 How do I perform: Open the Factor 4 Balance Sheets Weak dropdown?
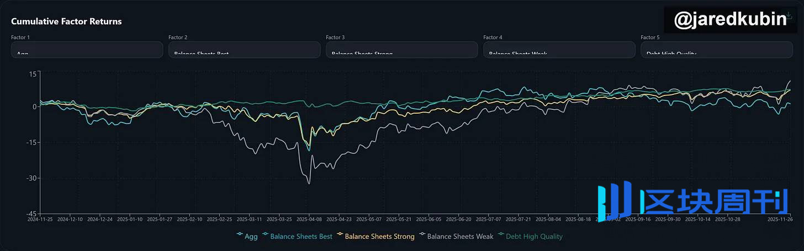pos(559,50)
